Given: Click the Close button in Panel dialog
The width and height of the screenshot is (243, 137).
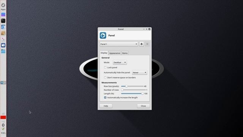Looking at the screenshot, I should point(144,106).
